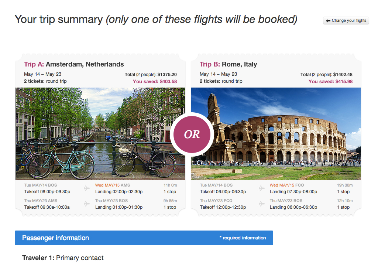Click Trip A You saved $403.58
The height and width of the screenshot is (266, 378).
(x=155, y=82)
